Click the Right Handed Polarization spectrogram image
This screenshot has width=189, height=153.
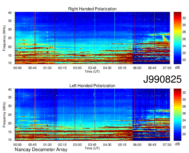coord(92,38)
